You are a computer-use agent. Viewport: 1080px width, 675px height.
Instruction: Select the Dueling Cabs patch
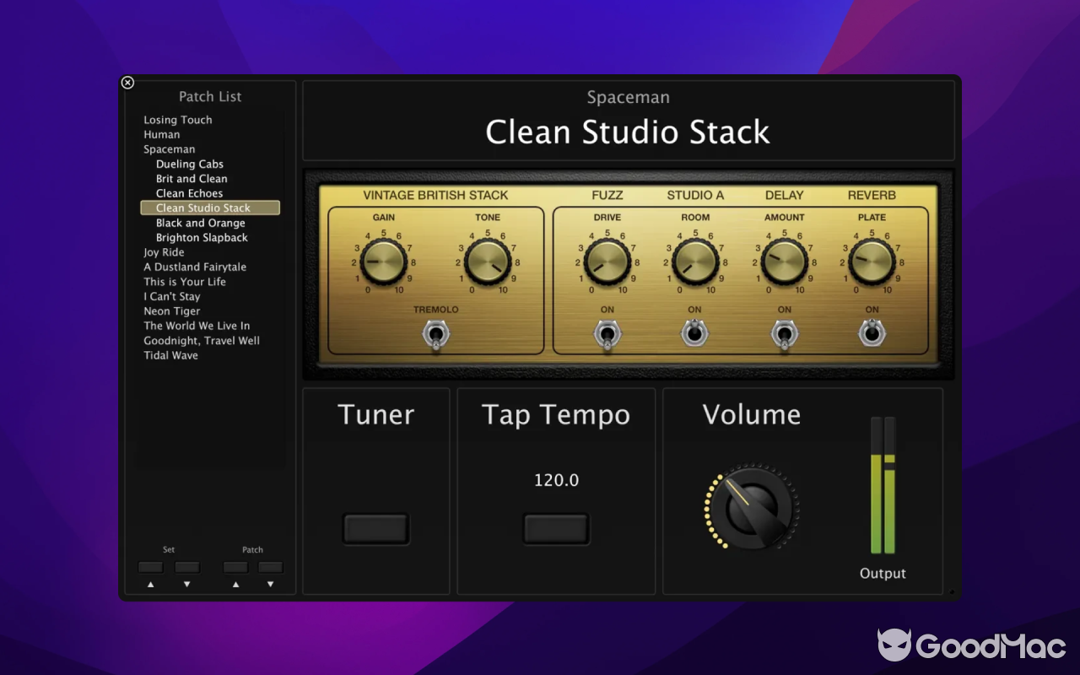[190, 165]
